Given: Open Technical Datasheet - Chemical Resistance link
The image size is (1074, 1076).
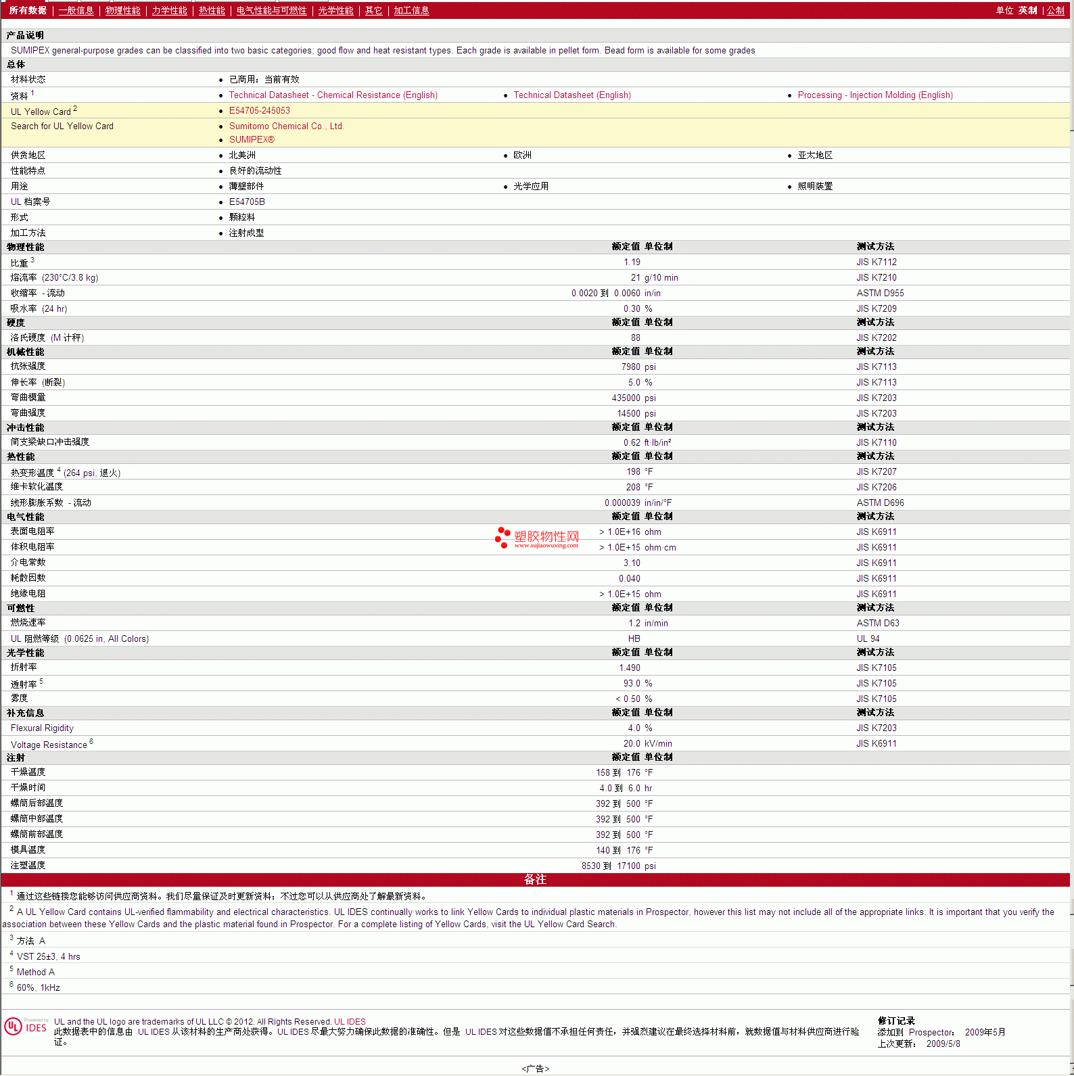Looking at the screenshot, I should coord(333,95).
